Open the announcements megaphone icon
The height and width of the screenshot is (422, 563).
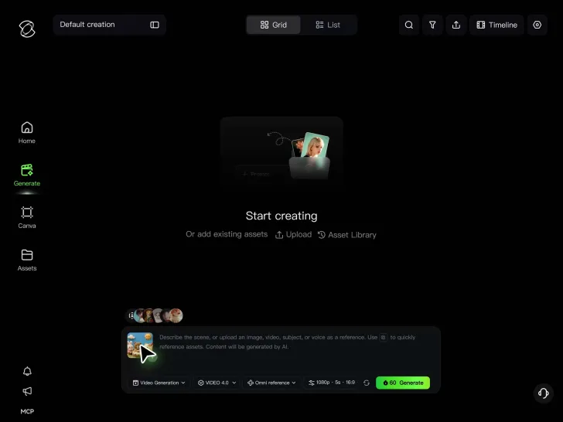[x=27, y=391]
